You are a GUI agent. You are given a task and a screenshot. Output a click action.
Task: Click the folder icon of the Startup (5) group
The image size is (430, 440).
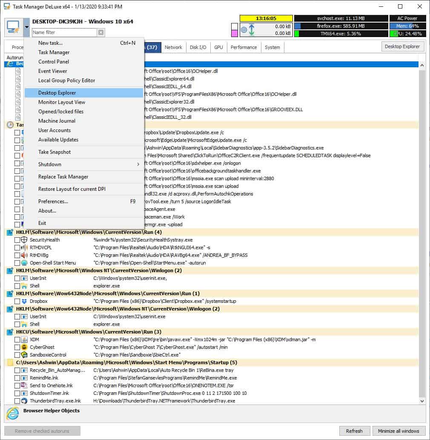coord(10,362)
